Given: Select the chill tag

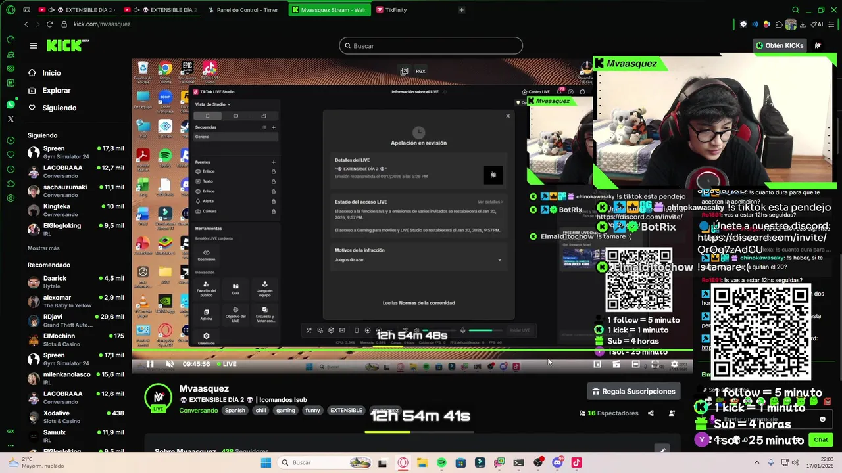Looking at the screenshot, I should 261,411.
